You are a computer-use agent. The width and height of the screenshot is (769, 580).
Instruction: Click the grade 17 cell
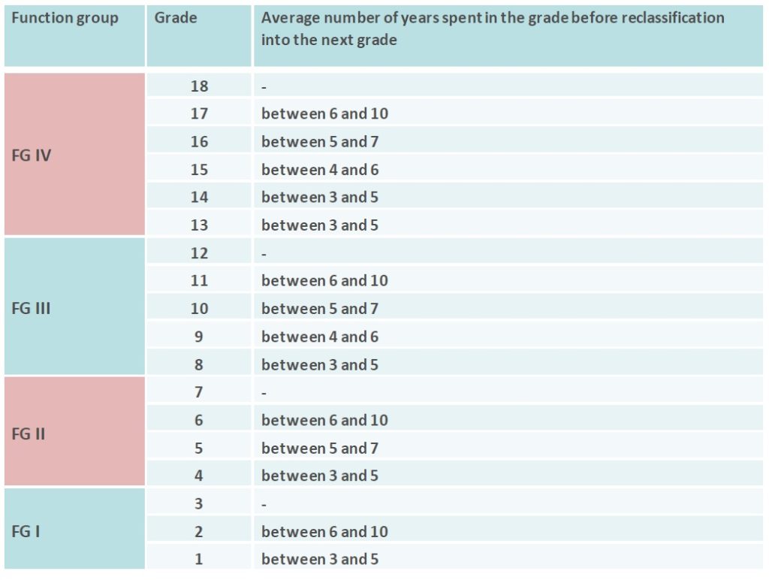point(199,113)
